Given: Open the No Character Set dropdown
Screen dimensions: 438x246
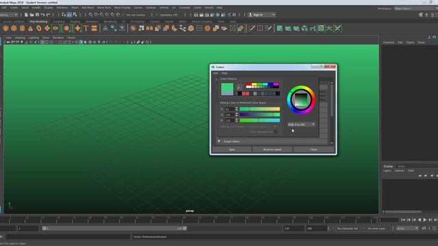Looking at the screenshot, I should [347, 228].
